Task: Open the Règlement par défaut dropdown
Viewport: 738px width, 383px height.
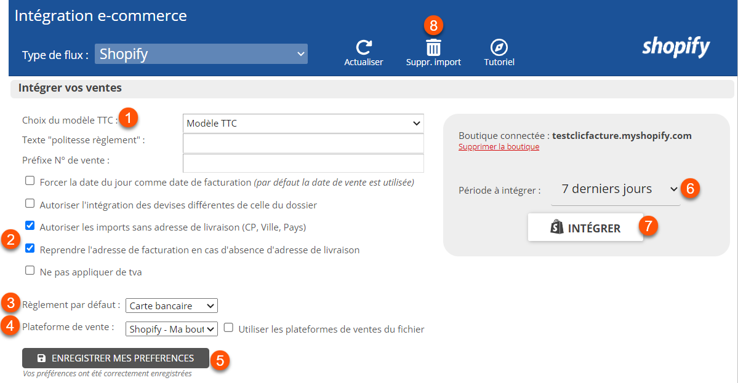Action: pos(171,306)
